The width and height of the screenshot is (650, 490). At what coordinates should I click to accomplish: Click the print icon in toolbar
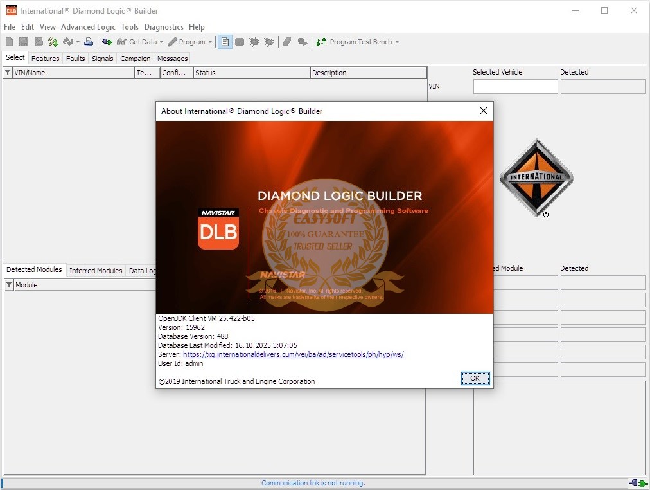[x=89, y=42]
